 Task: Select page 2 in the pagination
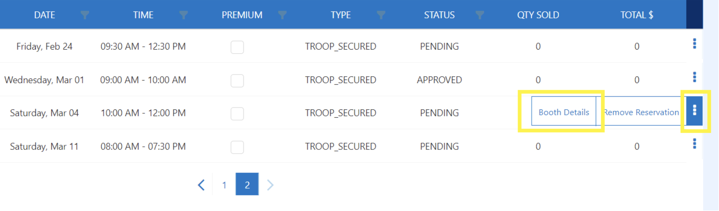click(x=247, y=184)
